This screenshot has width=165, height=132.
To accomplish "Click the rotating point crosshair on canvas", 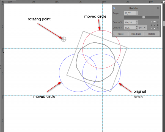I will coord(64,39).
